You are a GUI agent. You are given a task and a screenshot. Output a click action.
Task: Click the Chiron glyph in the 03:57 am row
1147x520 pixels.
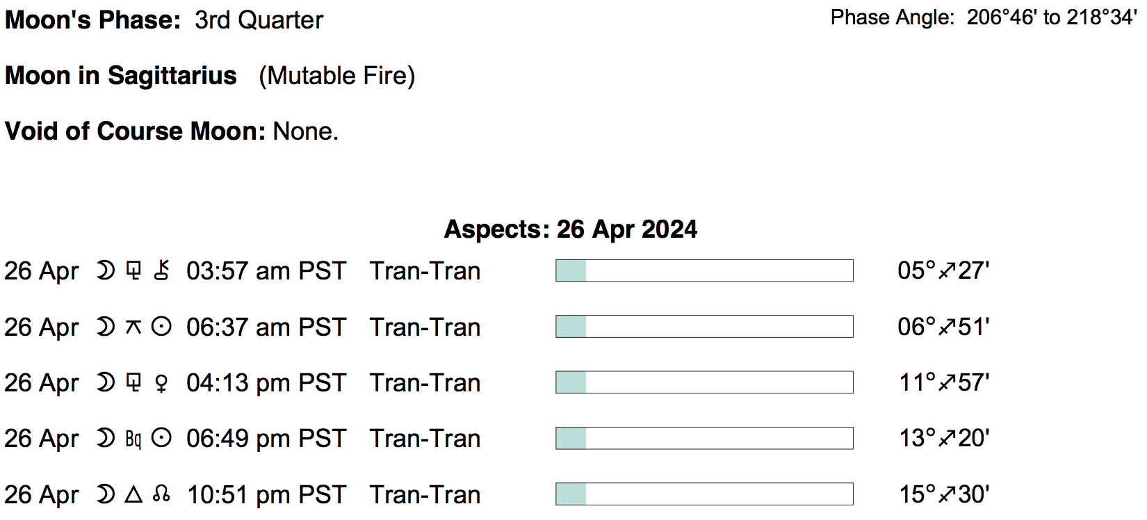161,270
